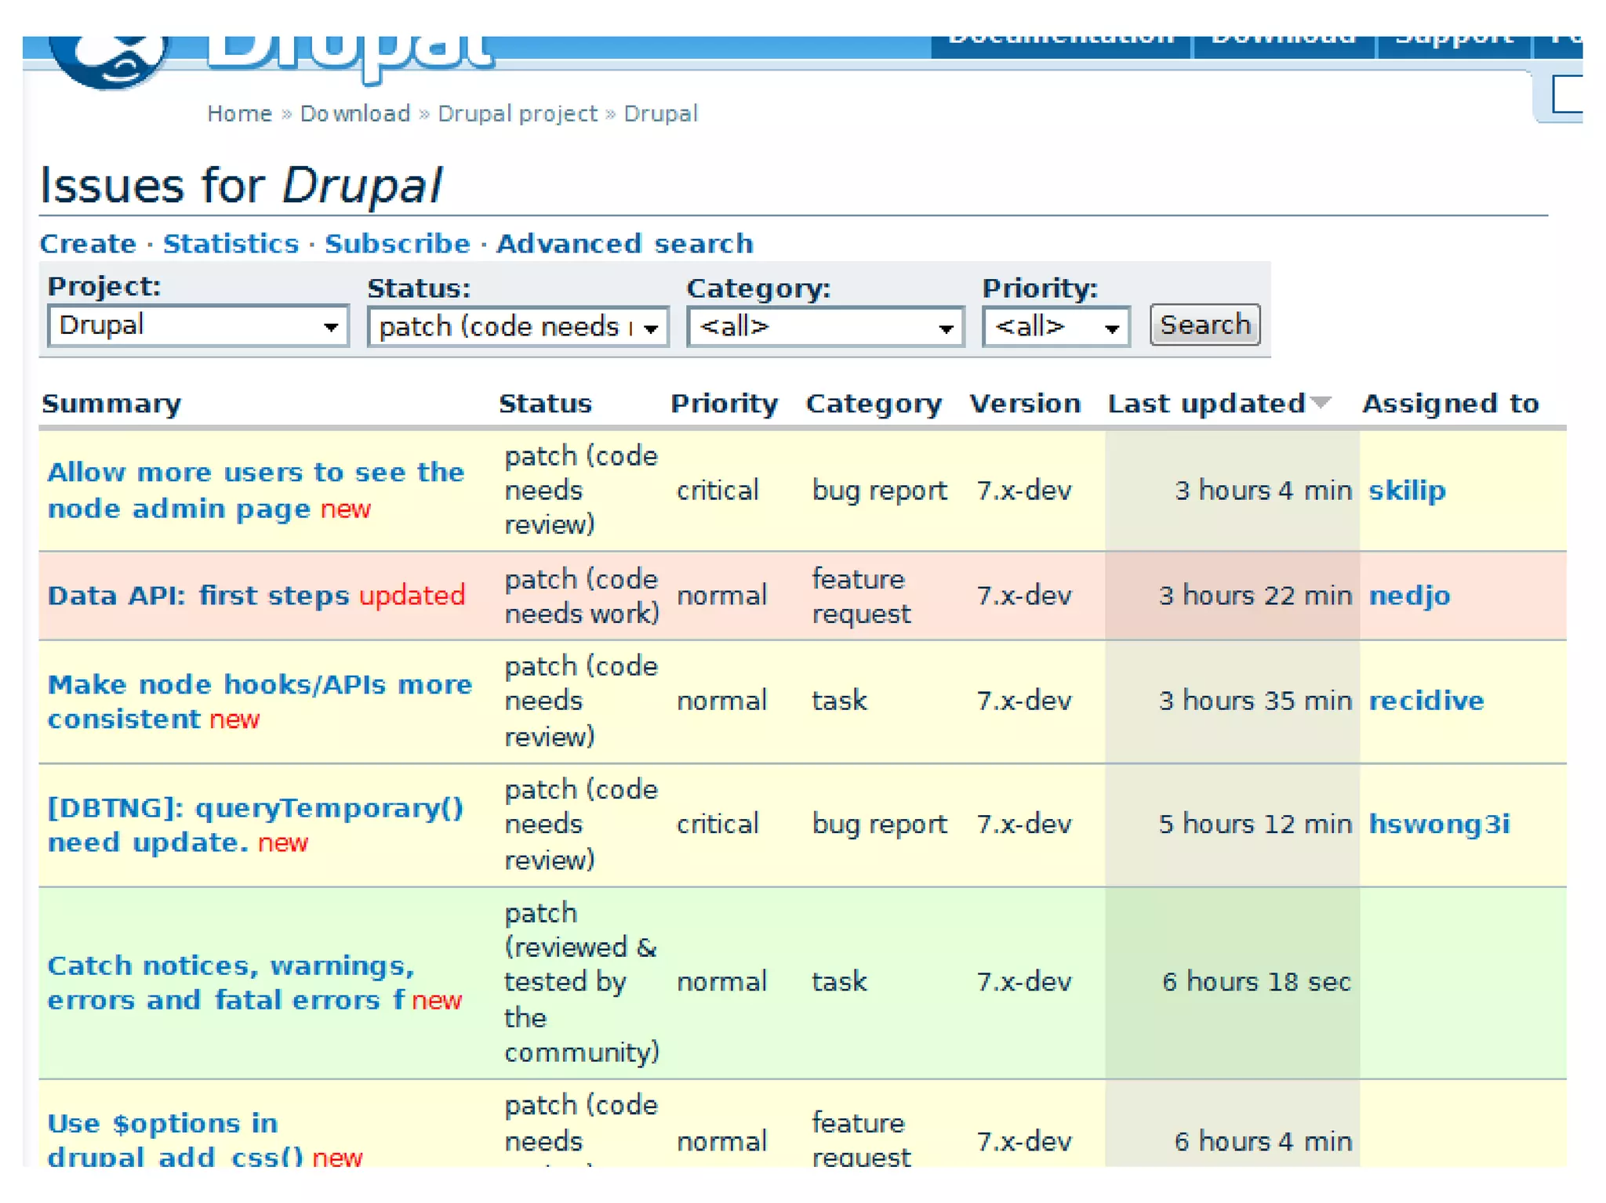Viewport: 1606px width, 1203px height.
Task: Click the Subscribe link
Action: pyautogui.click(x=398, y=244)
